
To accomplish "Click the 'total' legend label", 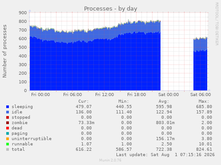I will (x=18, y=149).
